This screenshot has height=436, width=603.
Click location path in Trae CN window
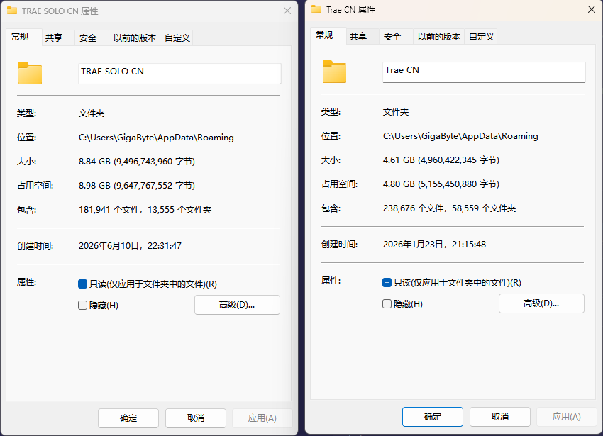(x=460, y=135)
